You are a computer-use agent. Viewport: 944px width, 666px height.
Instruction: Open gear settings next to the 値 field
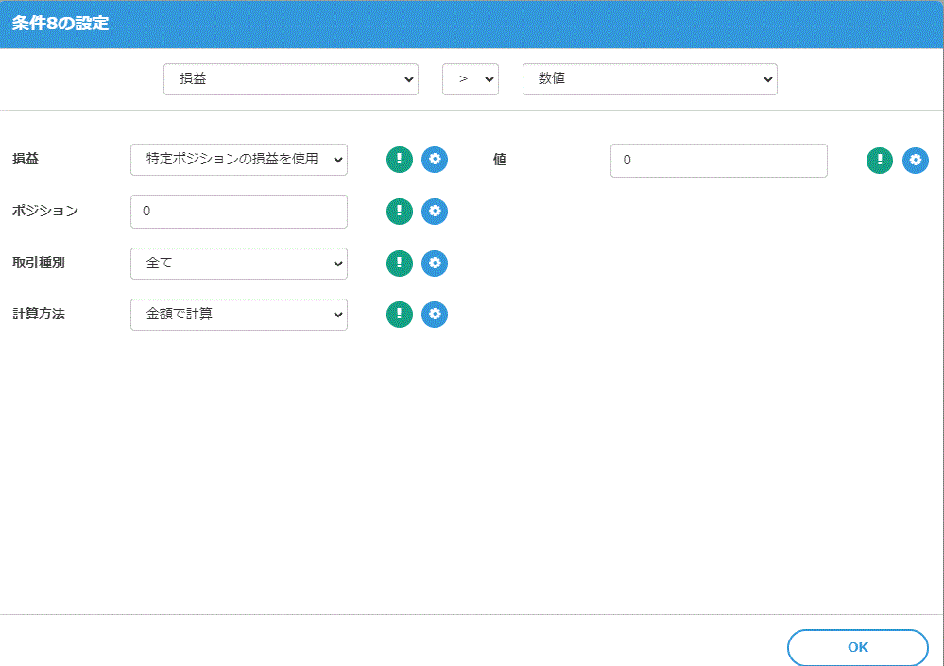click(915, 161)
